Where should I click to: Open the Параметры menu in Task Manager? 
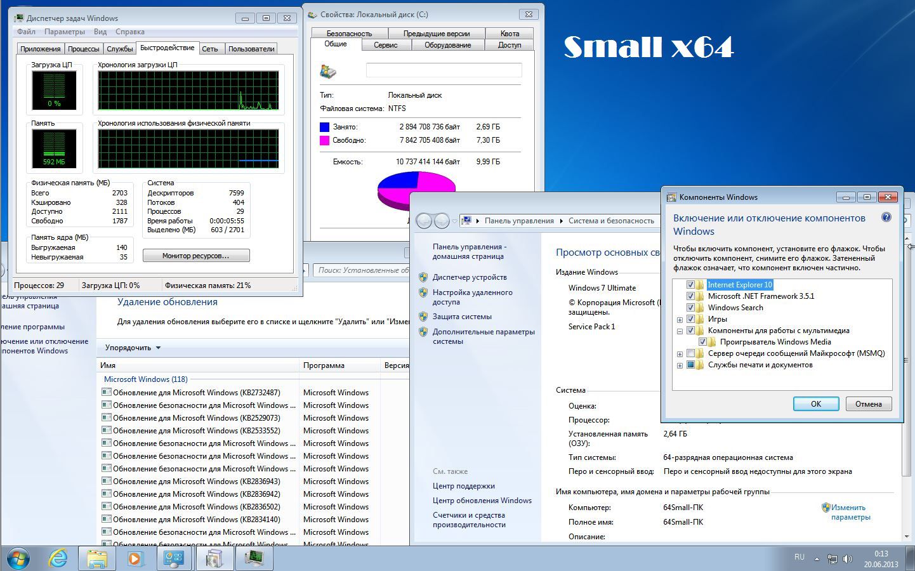[x=65, y=32]
